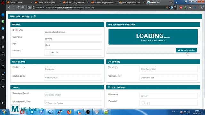The width and height of the screenshot is (205, 115).
Task: Add page to bookmarks with heart icon
Action: coord(175,8)
